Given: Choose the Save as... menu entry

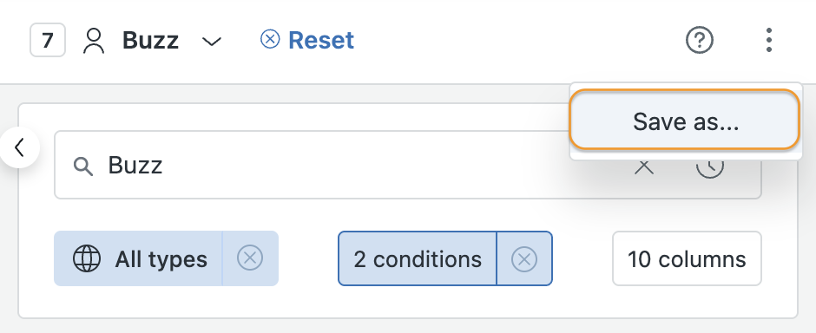Looking at the screenshot, I should pos(685,121).
